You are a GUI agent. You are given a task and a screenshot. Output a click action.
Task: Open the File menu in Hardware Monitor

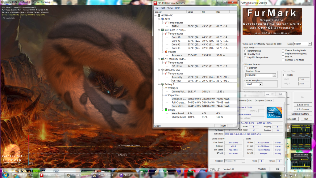click(156, 8)
